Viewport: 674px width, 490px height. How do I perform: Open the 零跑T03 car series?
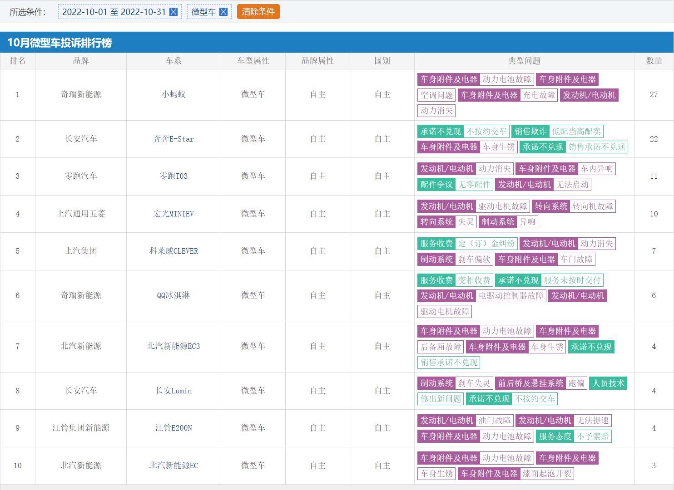[x=173, y=176]
